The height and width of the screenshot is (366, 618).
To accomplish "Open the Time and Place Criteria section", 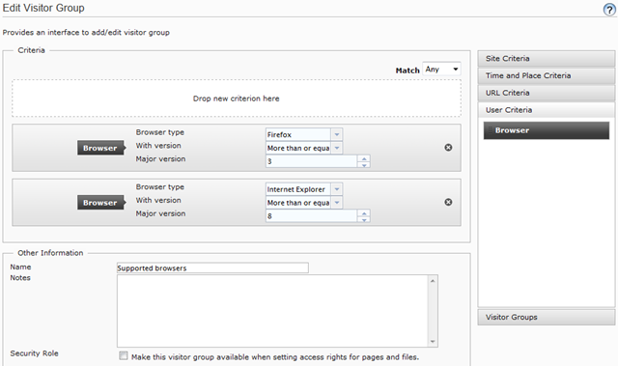I will (547, 75).
